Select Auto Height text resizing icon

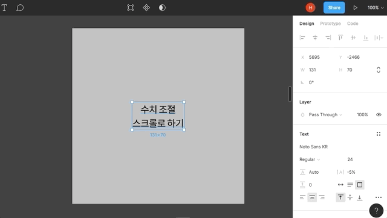350,185
